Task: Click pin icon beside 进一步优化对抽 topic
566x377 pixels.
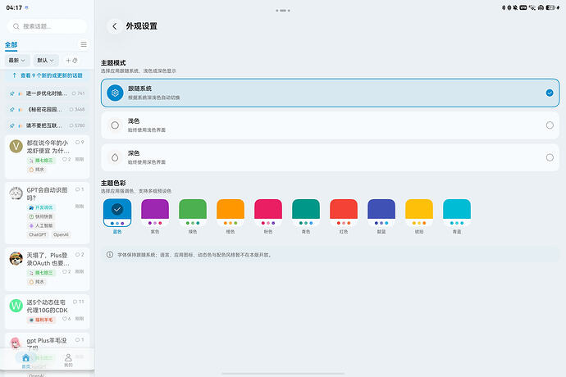Action: pos(12,93)
